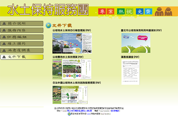Go to the 任務編組 page
Viewport: 178px width, 131px height.
point(22,37)
